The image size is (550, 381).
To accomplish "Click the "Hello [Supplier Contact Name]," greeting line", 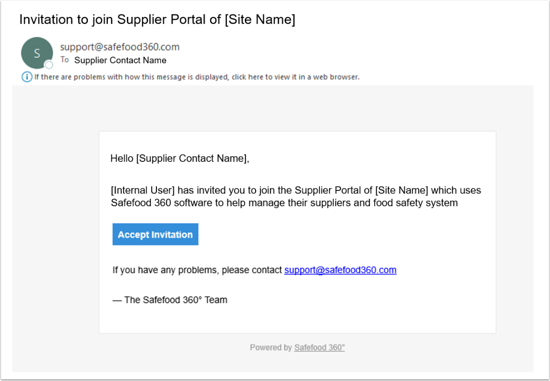I will (179, 158).
